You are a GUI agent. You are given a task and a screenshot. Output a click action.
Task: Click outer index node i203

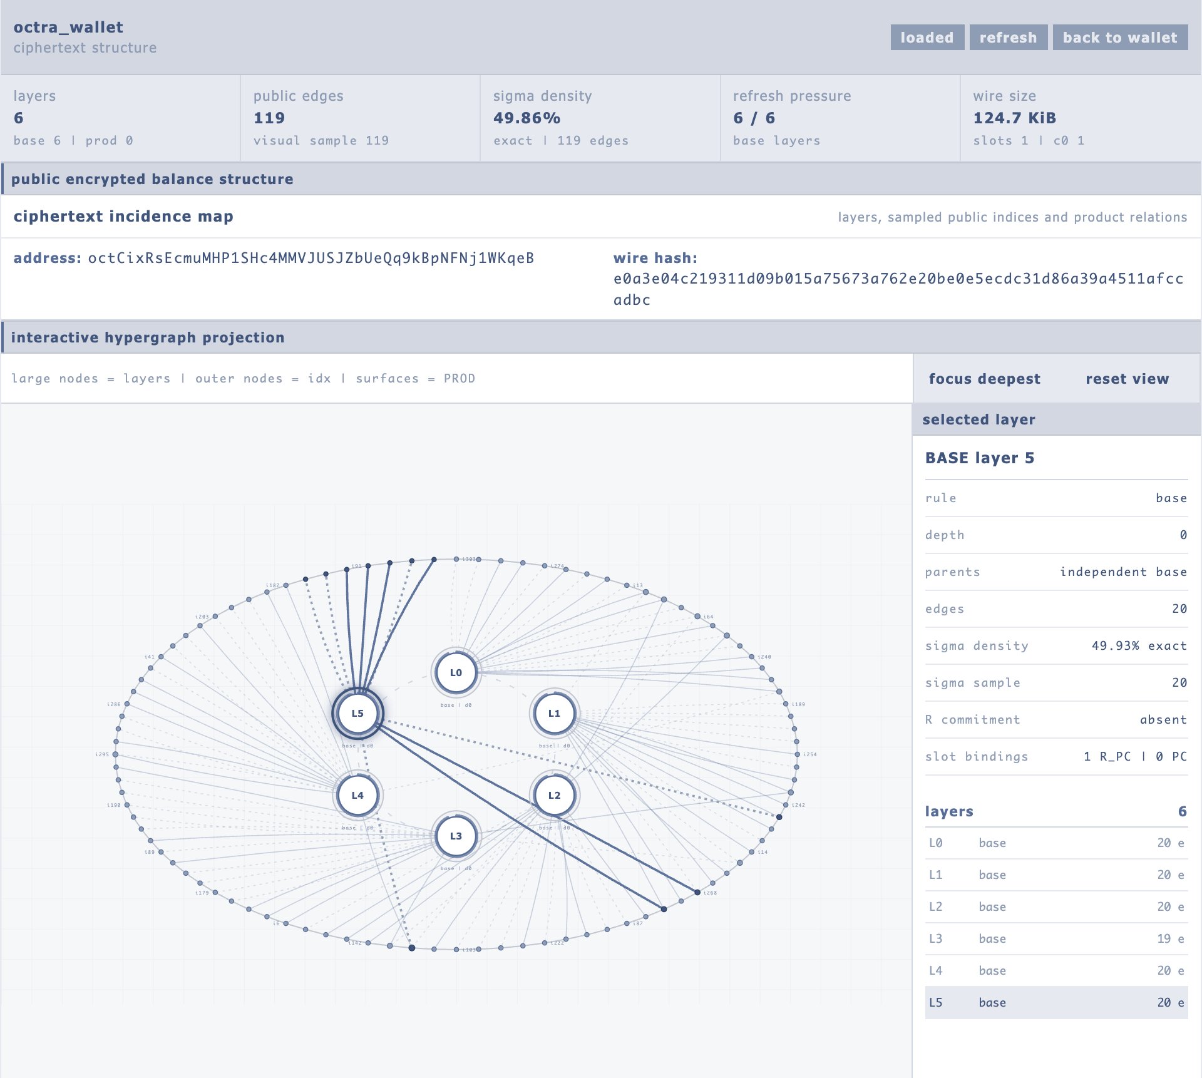point(215,617)
